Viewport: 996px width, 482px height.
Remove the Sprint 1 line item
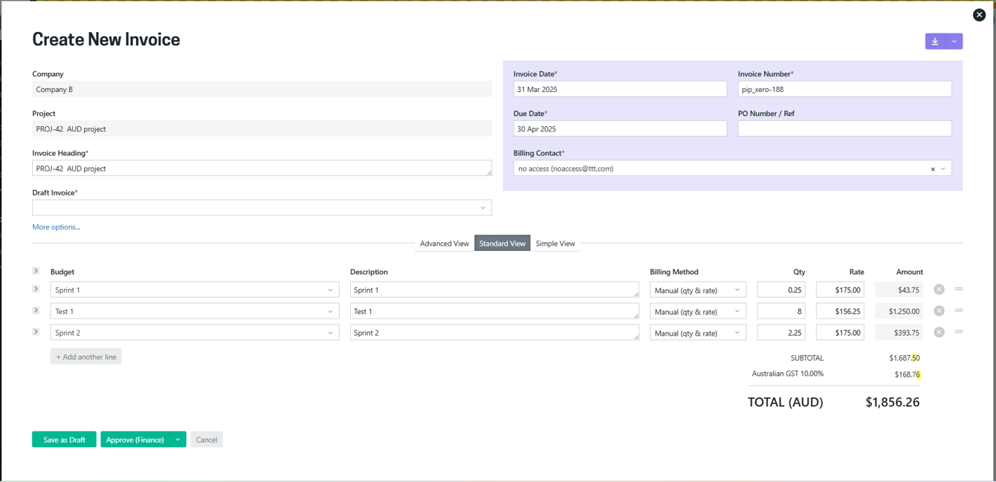point(940,290)
